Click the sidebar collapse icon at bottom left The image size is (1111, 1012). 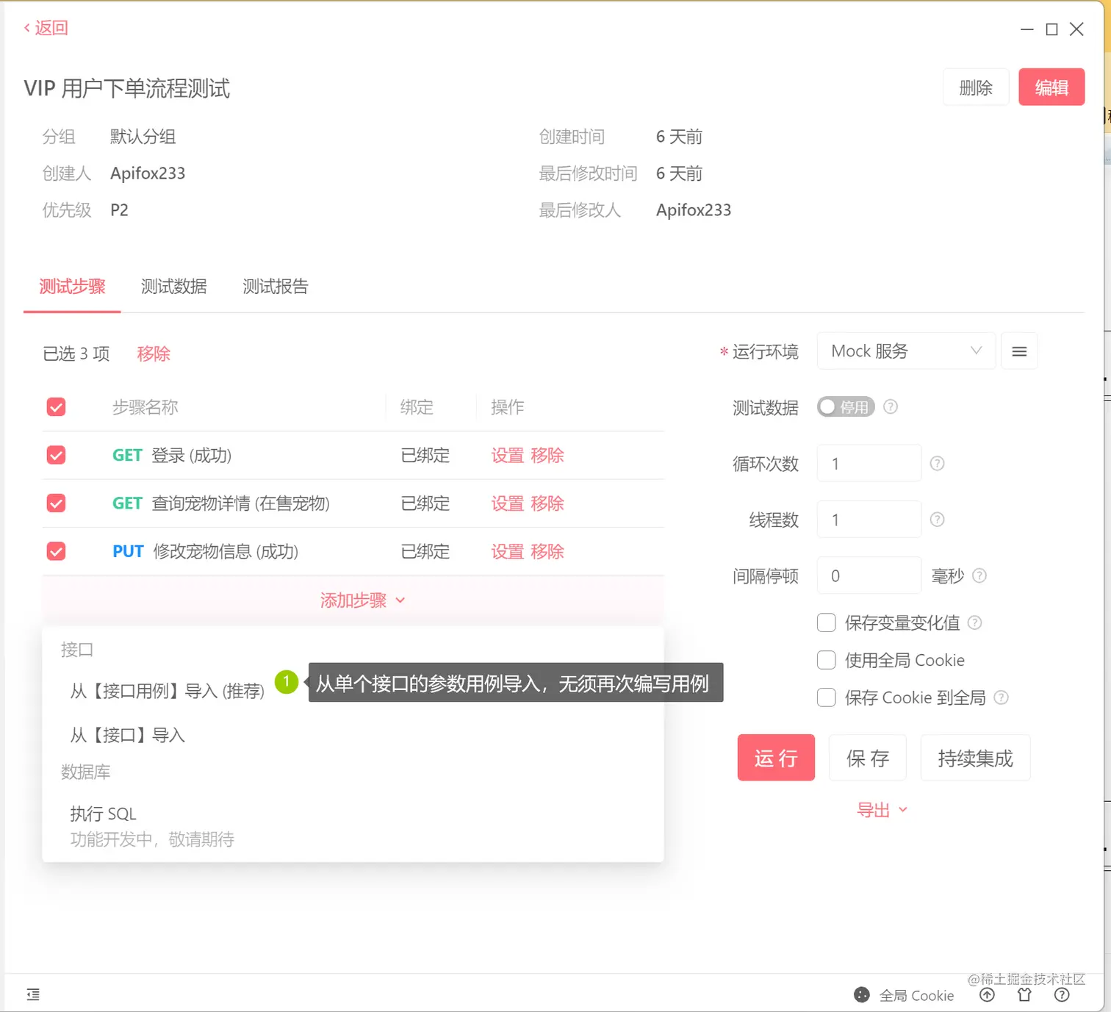(x=33, y=994)
